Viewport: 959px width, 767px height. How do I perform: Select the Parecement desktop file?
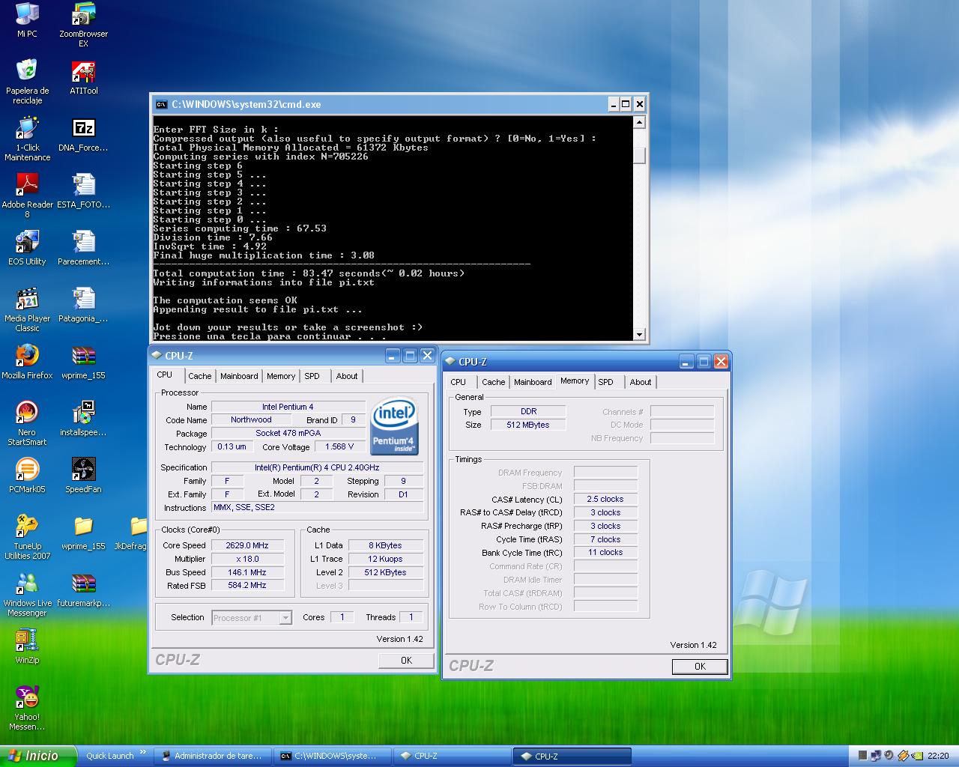83,248
